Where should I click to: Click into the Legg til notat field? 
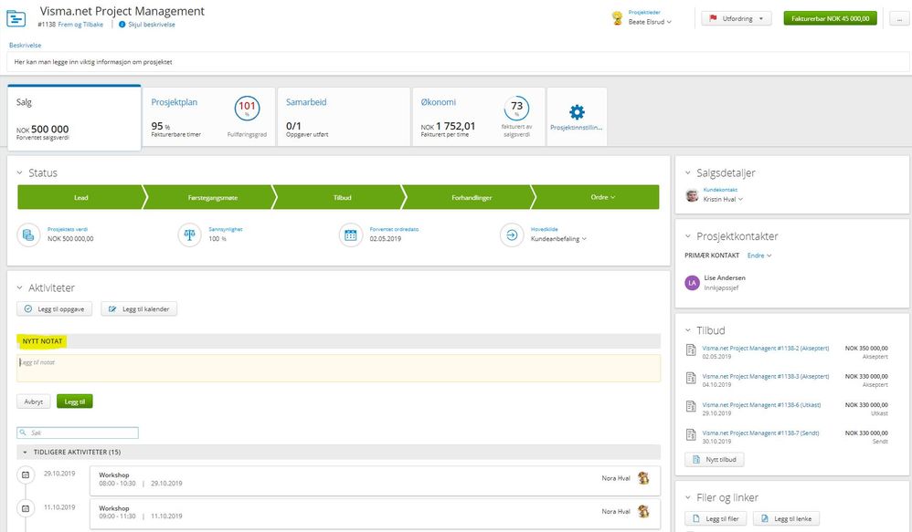coord(338,369)
